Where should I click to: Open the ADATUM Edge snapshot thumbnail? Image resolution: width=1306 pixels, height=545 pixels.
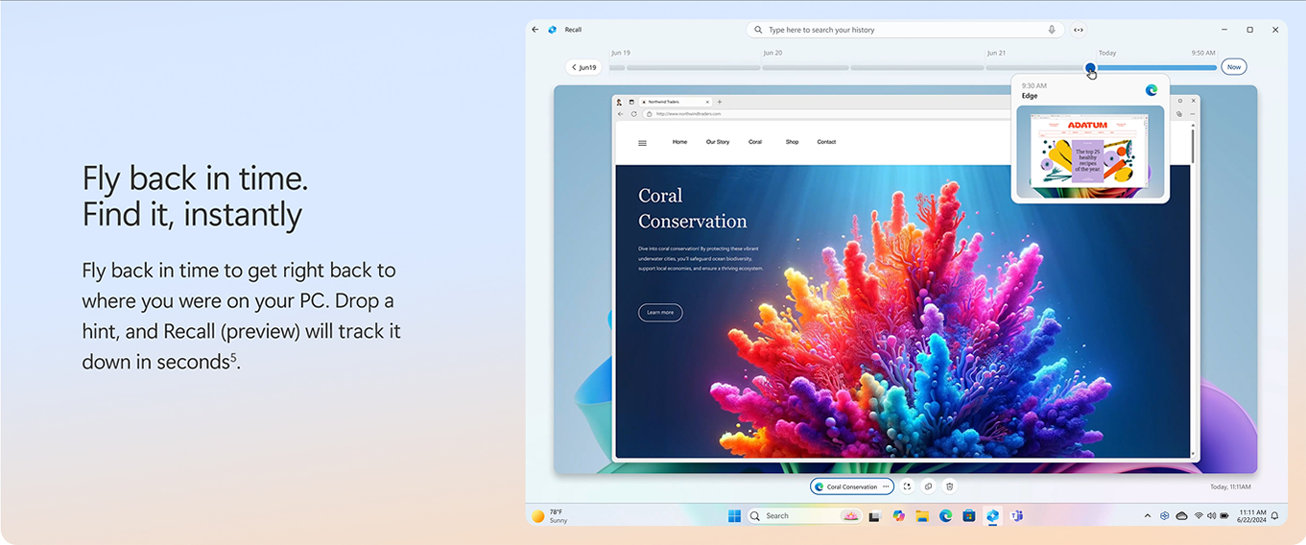point(1089,151)
